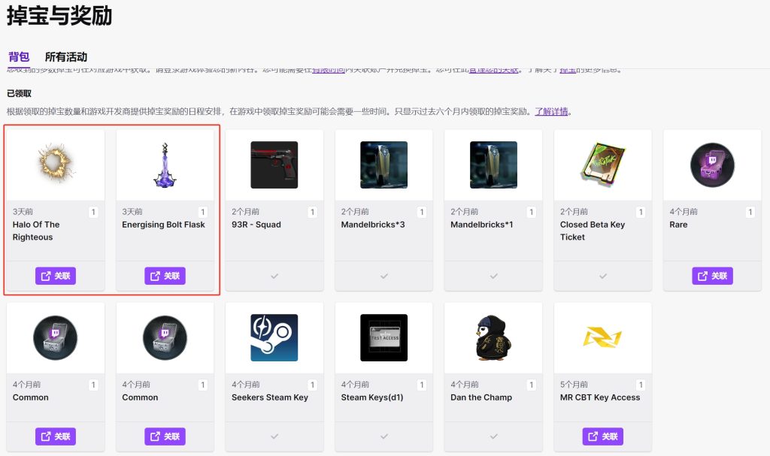Click the Seekers Steam Key title
The height and width of the screenshot is (456, 770).
tap(270, 397)
